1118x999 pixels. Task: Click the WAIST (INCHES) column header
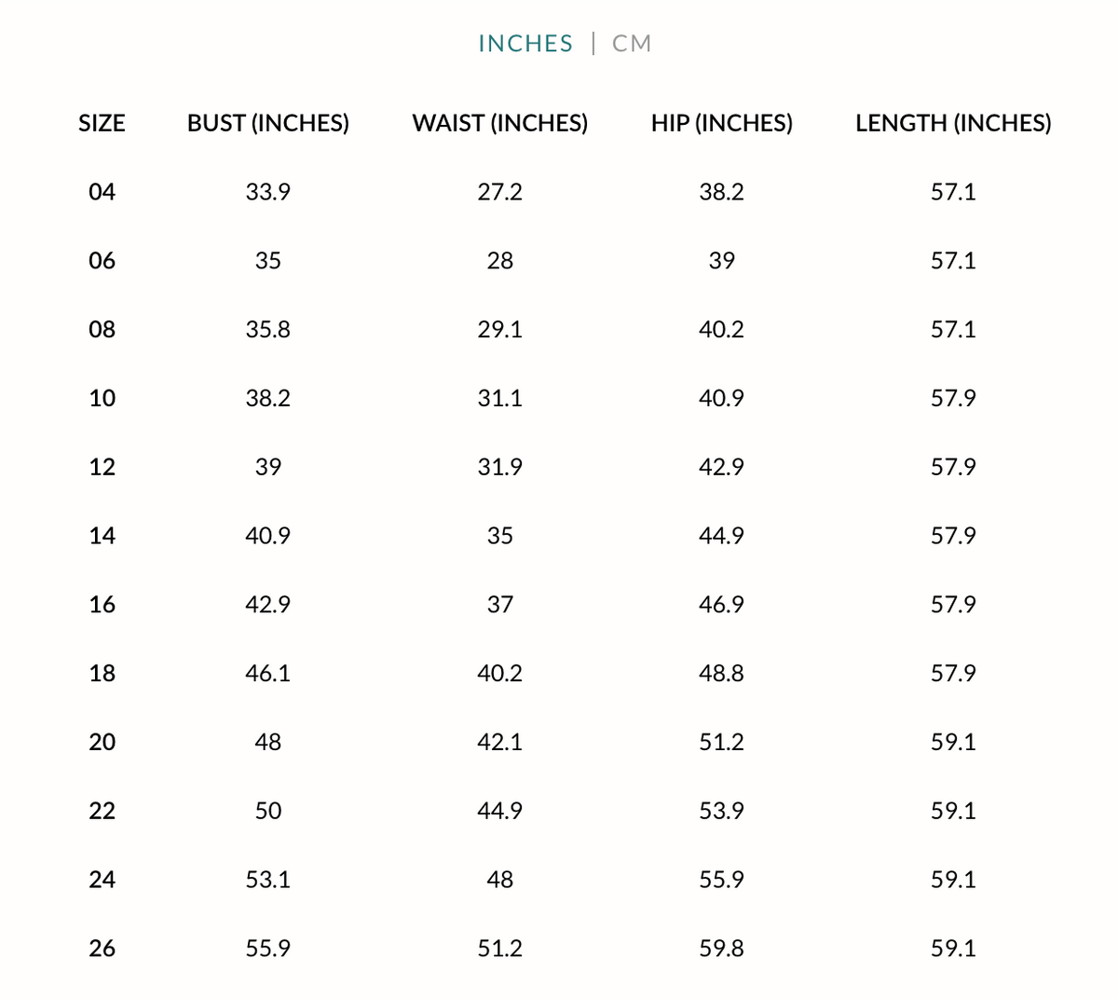pyautogui.click(x=500, y=123)
